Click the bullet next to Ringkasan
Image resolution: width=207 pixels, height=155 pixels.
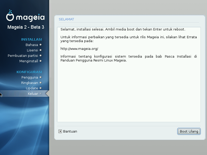point(41,83)
